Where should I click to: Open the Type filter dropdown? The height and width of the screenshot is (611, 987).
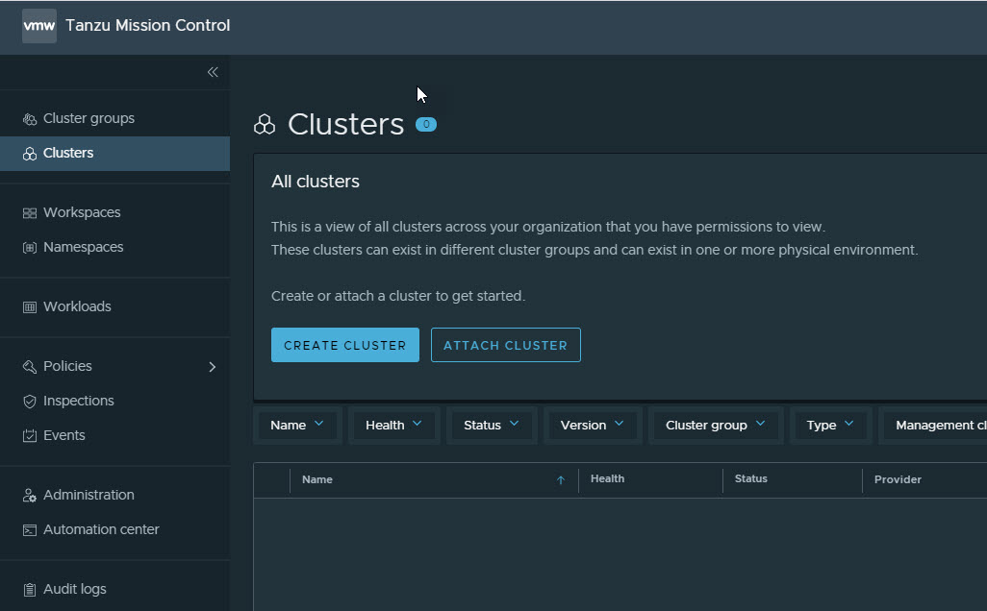830,426
